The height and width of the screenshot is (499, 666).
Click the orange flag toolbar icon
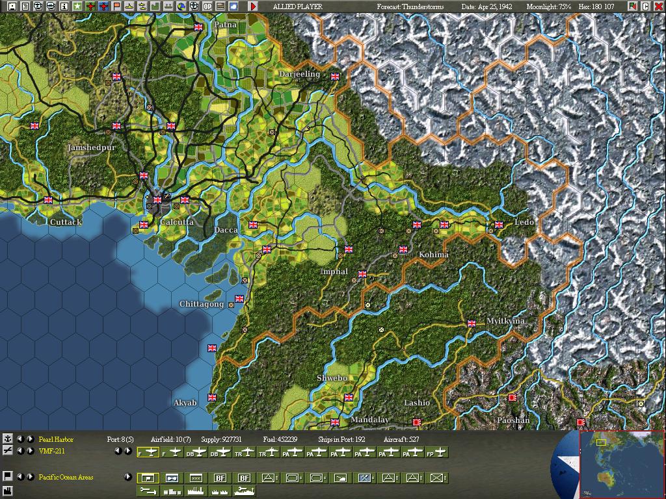116,6
